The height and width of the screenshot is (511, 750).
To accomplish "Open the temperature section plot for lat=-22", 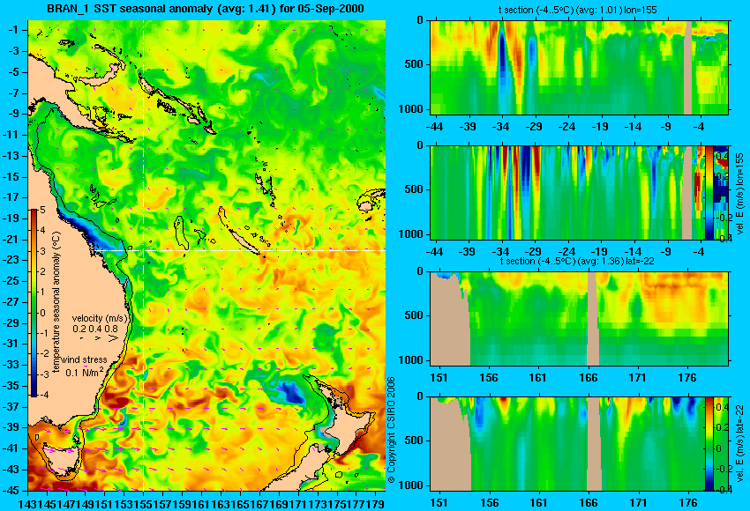I will coord(579,319).
